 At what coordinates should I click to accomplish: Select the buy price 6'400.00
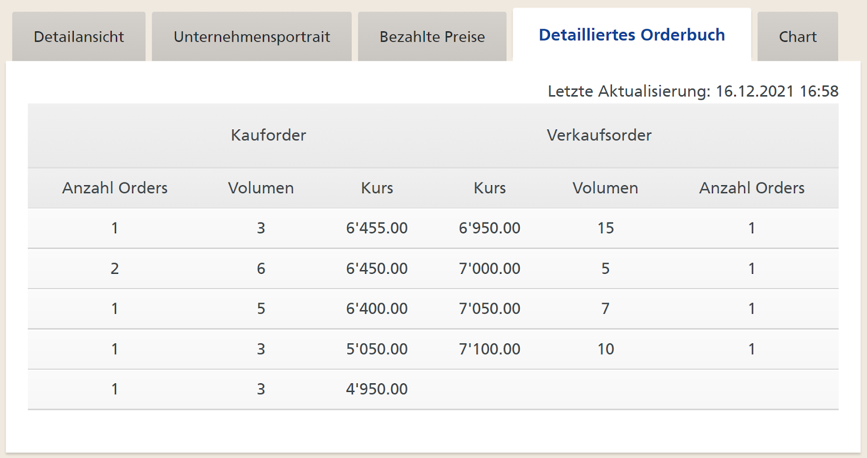pos(377,309)
